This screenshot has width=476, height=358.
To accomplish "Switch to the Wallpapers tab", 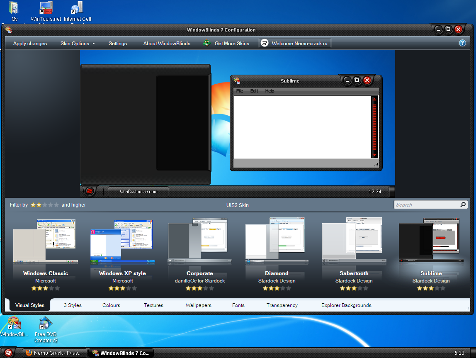I will 198,305.
